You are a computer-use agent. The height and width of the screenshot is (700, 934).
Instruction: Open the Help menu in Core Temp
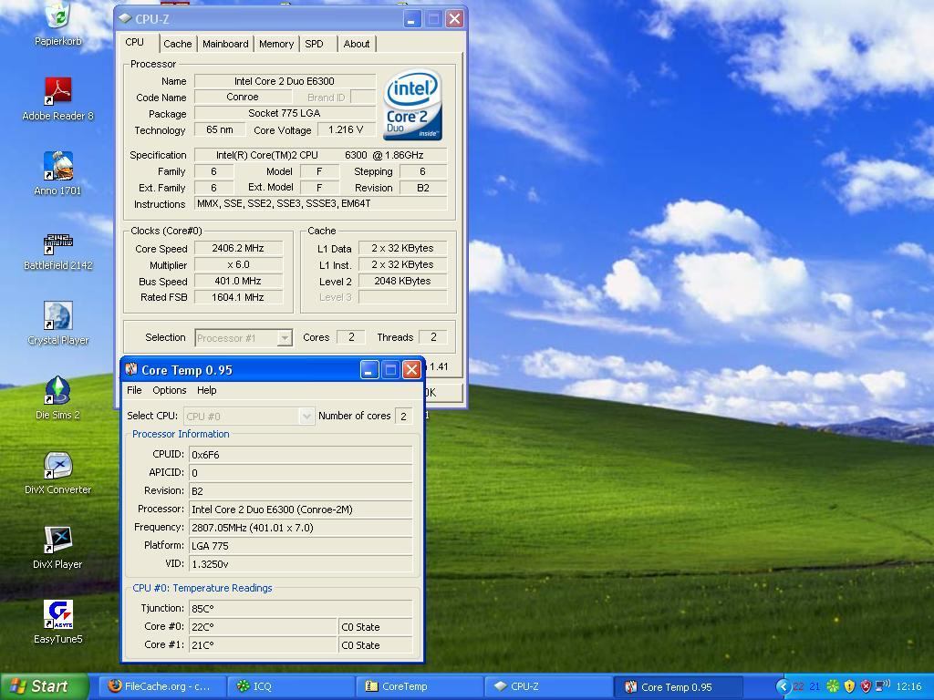[x=207, y=390]
